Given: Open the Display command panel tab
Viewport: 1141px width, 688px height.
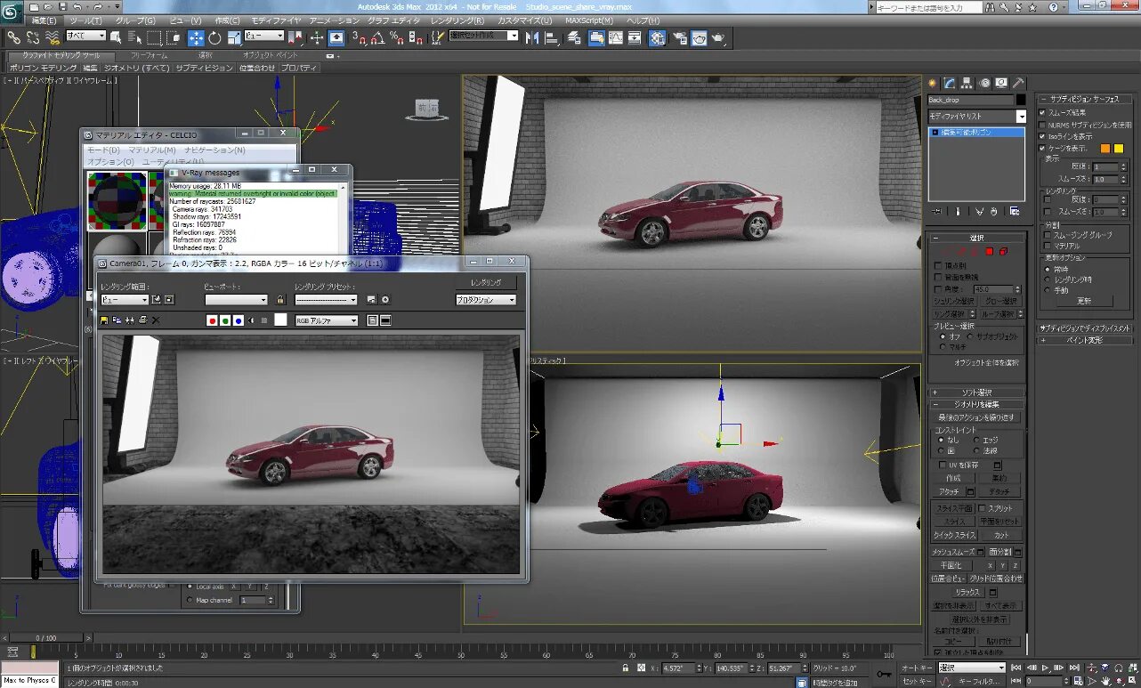Looking at the screenshot, I should click(1001, 83).
